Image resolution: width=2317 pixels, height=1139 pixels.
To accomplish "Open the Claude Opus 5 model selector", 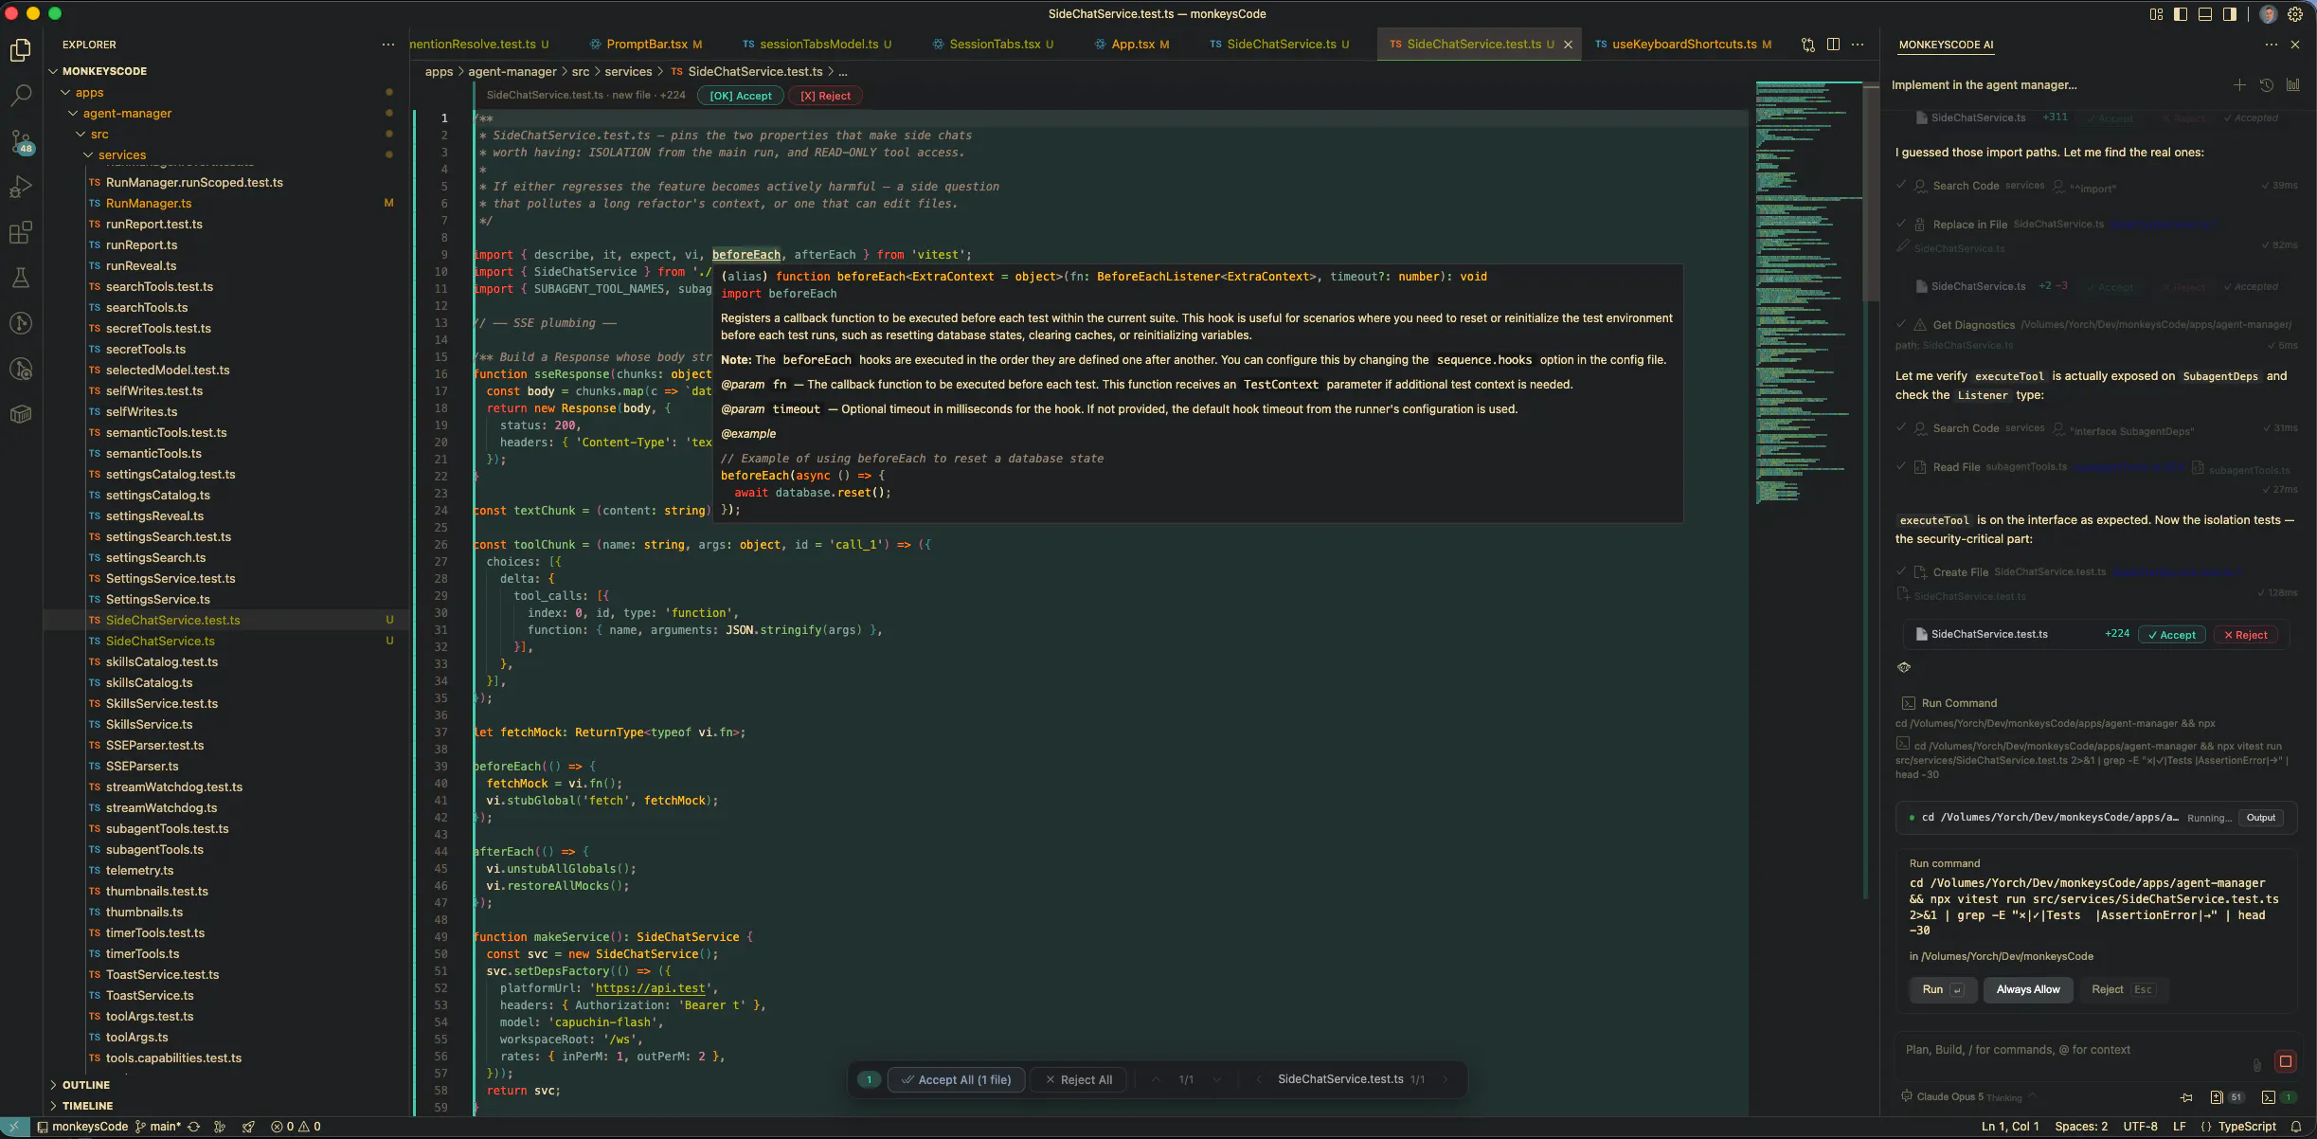I will [1967, 1097].
